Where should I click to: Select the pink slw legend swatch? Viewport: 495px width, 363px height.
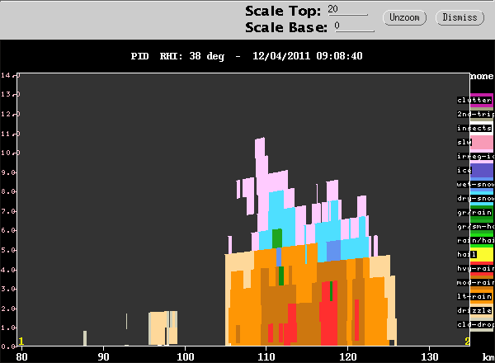click(x=482, y=142)
